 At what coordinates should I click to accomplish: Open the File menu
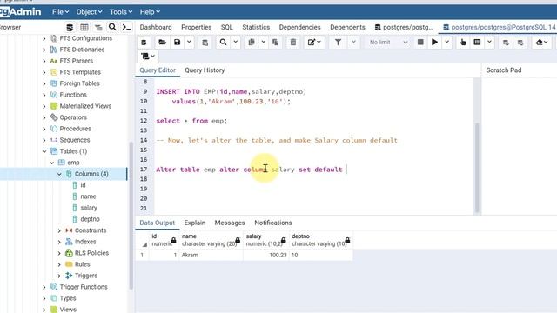click(x=60, y=12)
